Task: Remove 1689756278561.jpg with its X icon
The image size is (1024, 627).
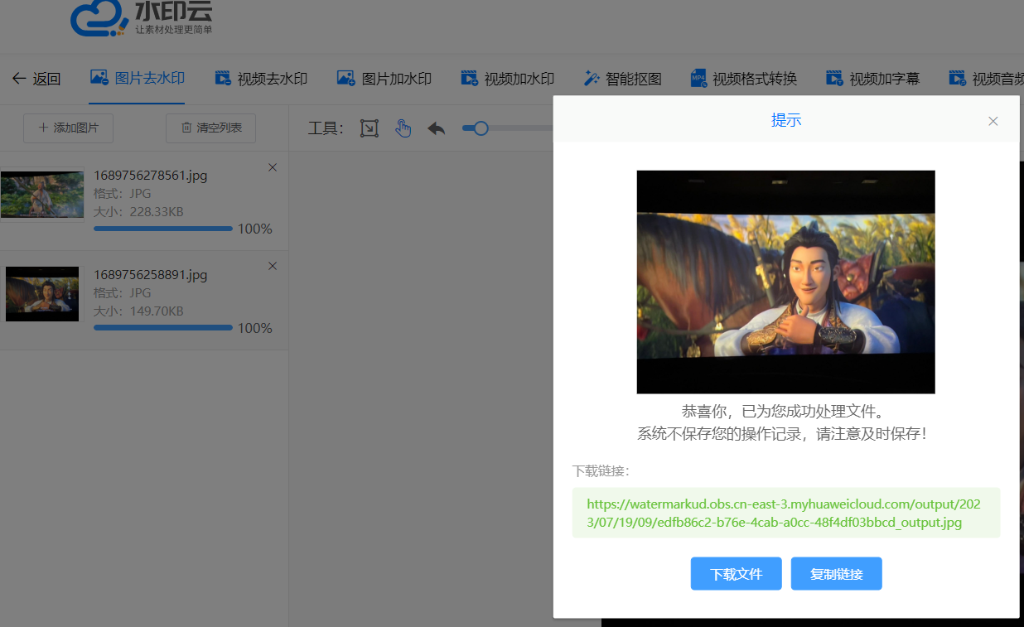Action: pyautogui.click(x=273, y=167)
